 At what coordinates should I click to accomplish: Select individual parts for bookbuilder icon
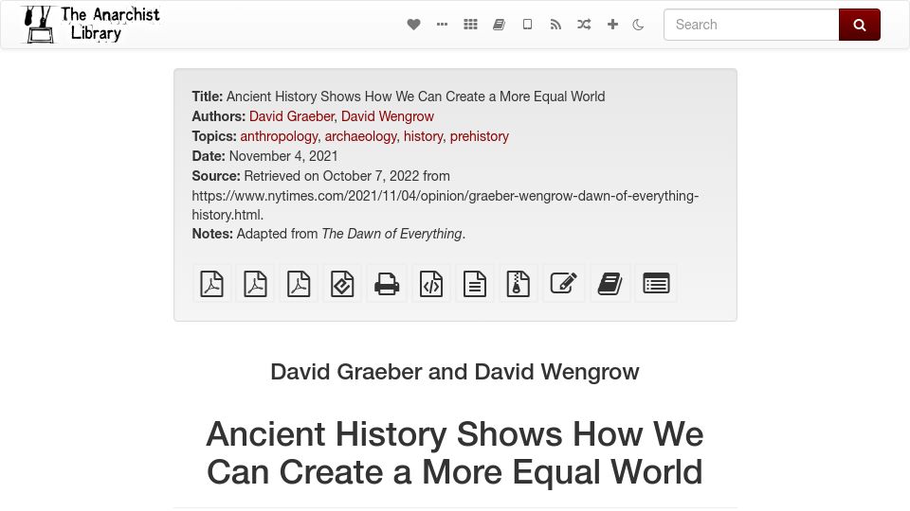tap(656, 284)
